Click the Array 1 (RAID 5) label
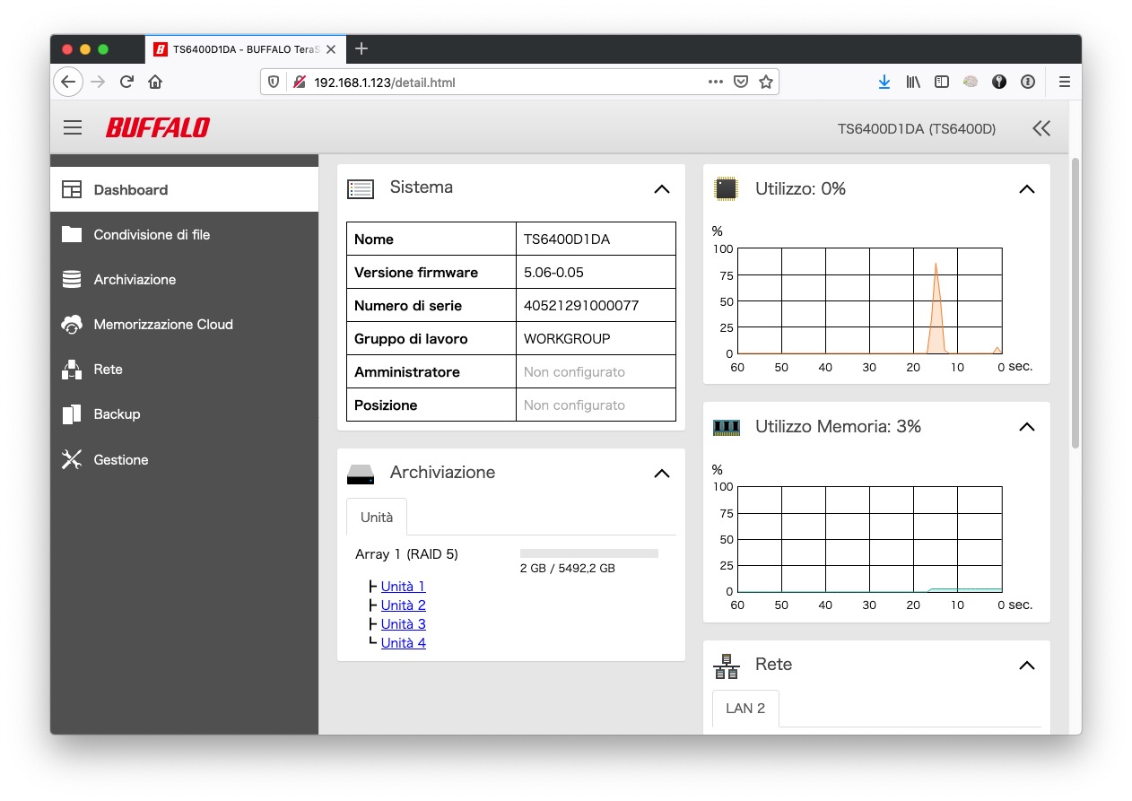Viewport: 1132px width, 801px height. tap(406, 553)
